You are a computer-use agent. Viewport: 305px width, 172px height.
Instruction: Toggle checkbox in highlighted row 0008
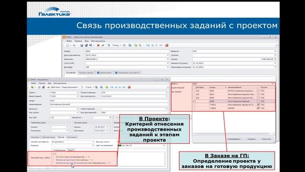[x=258, y=101]
